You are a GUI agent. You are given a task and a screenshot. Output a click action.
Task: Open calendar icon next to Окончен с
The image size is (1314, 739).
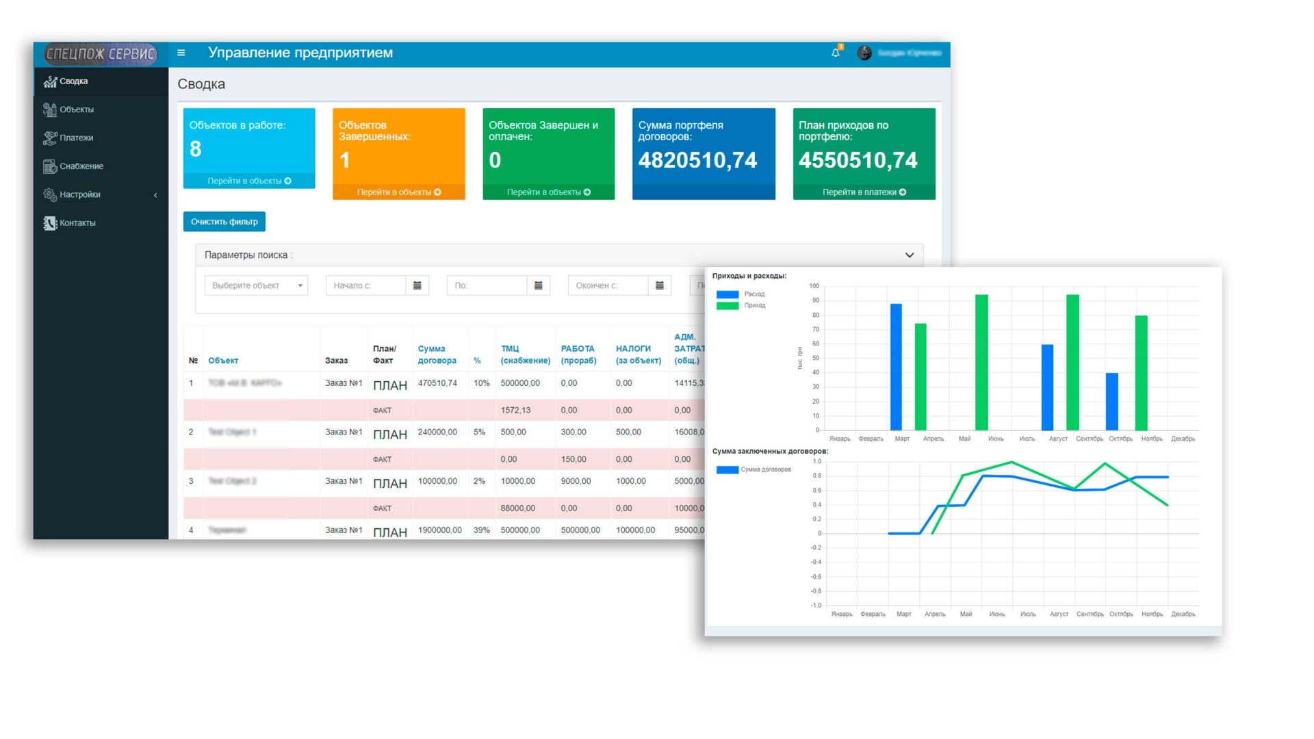[660, 285]
